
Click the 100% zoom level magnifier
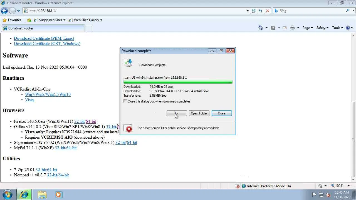tap(333, 186)
